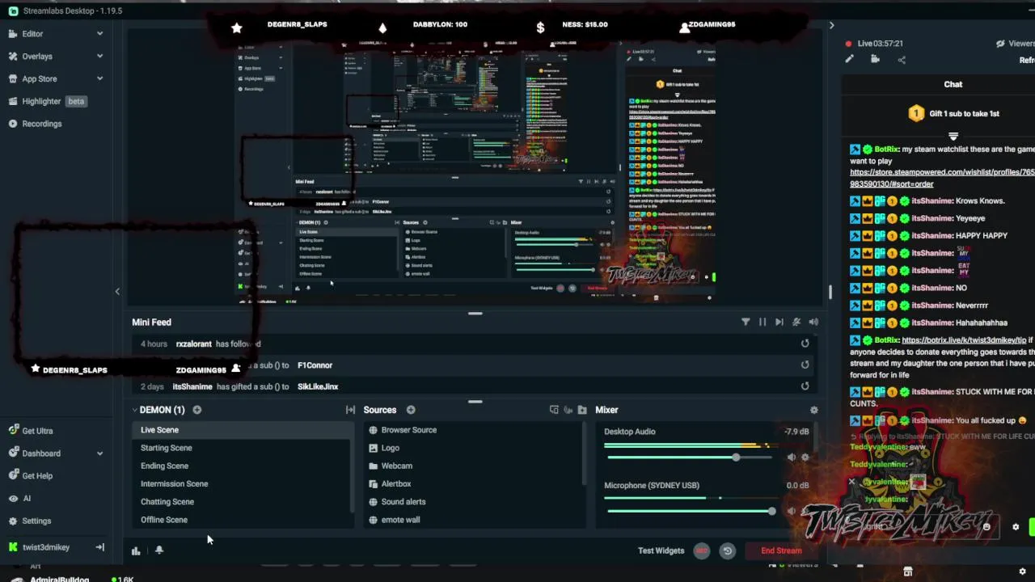Screen dimensions: 1035x582
Task: Select the Live Scene
Action: (x=241, y=430)
